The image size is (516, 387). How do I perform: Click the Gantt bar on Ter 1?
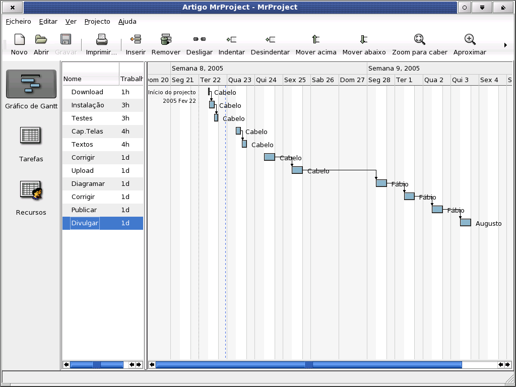409,196
